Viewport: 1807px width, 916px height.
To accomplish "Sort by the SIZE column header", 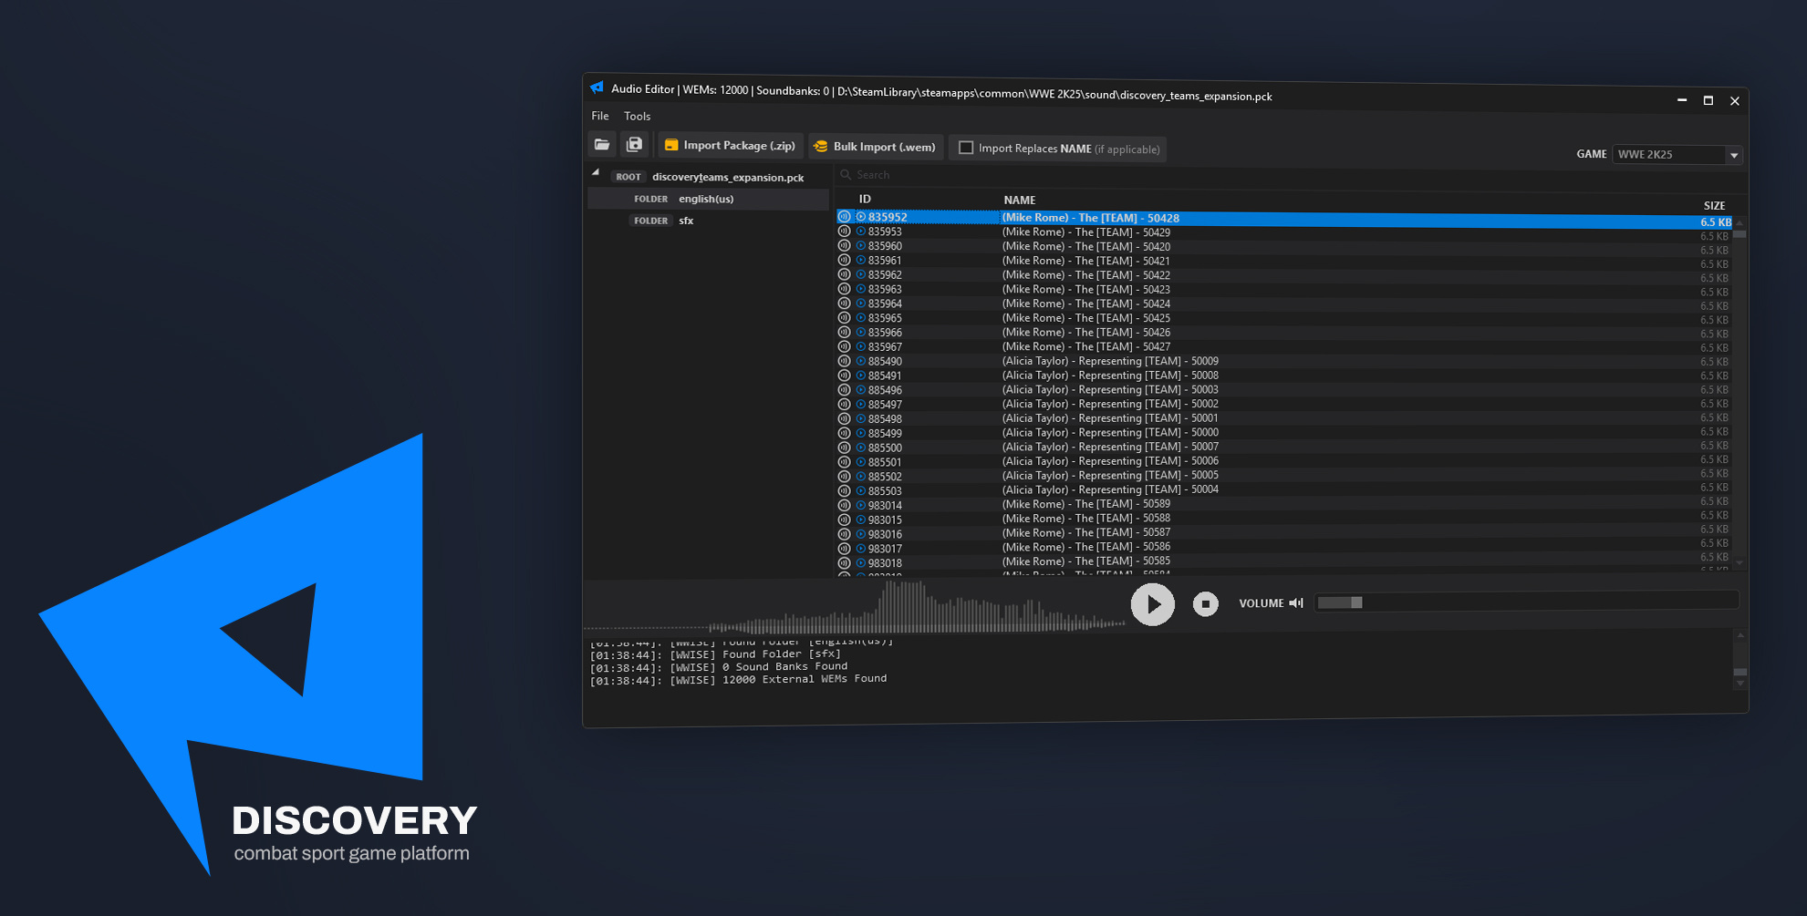I will click(1714, 206).
